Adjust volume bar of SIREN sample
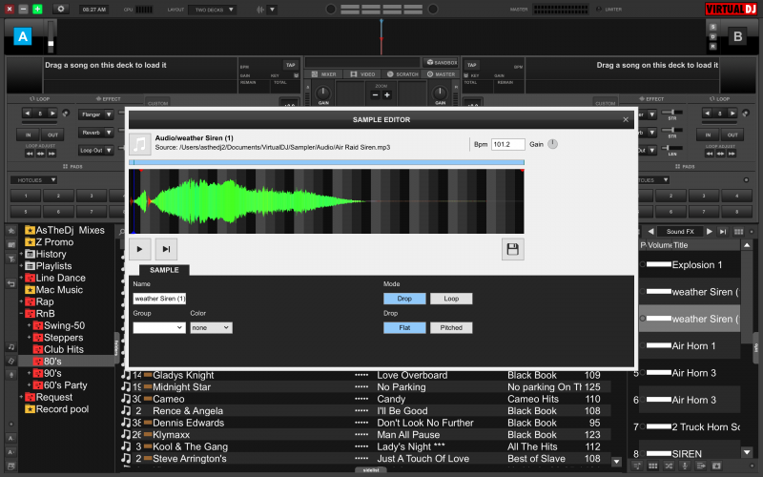Image resolution: width=763 pixels, height=477 pixels. click(x=659, y=454)
